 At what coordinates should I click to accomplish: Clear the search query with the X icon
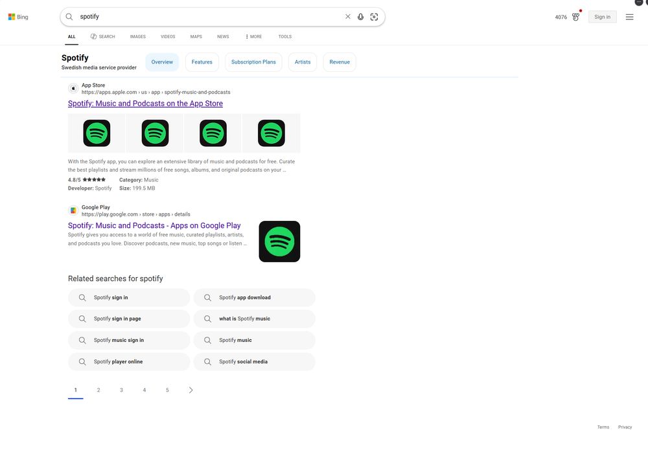point(347,16)
